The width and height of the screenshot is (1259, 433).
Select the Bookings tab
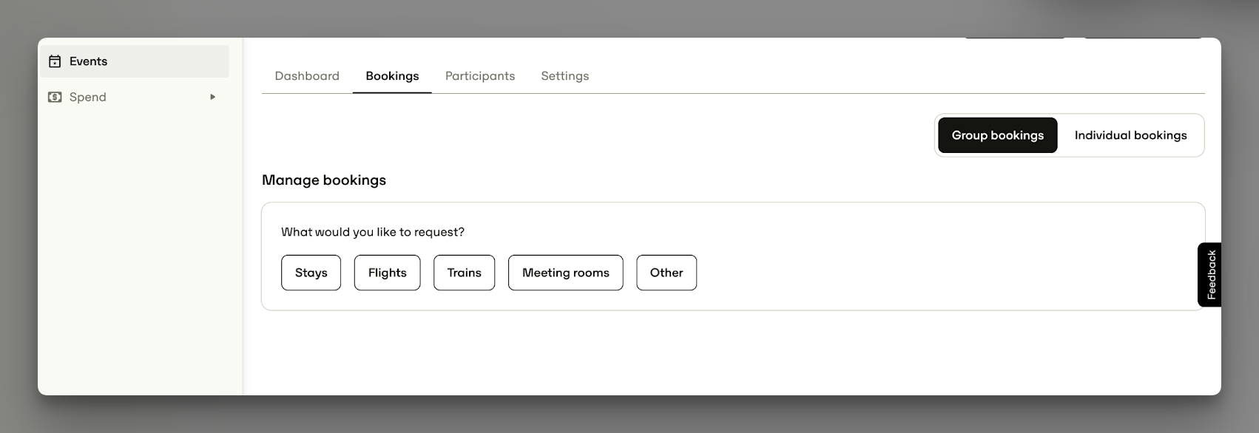point(392,76)
